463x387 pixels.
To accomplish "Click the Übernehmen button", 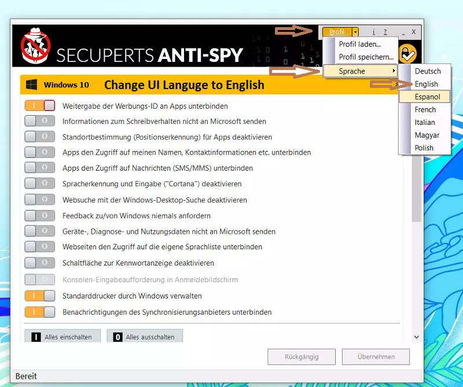I will point(376,356).
